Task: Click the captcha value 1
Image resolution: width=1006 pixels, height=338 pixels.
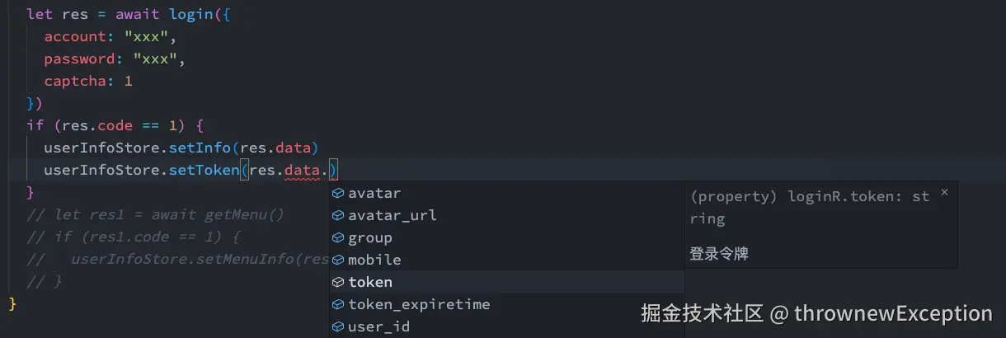Action: point(128,82)
